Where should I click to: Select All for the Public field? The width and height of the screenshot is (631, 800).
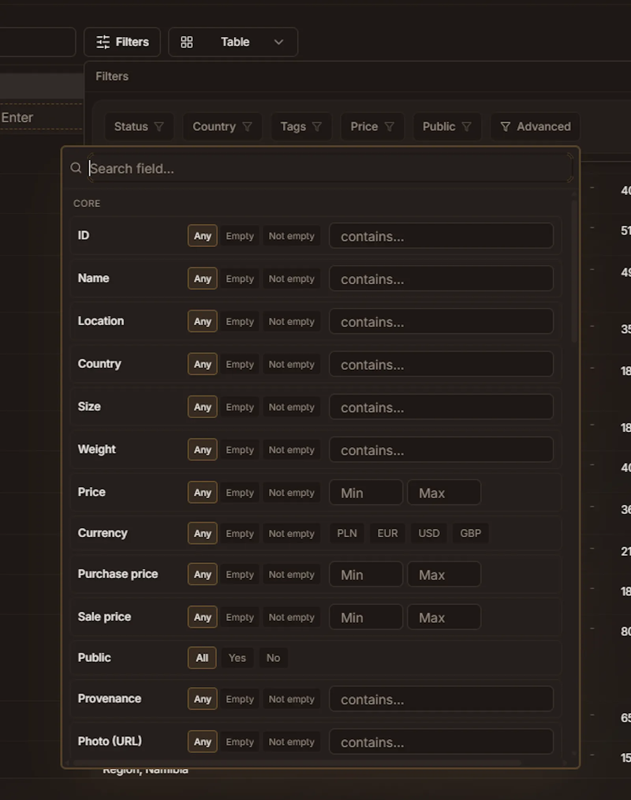point(202,658)
